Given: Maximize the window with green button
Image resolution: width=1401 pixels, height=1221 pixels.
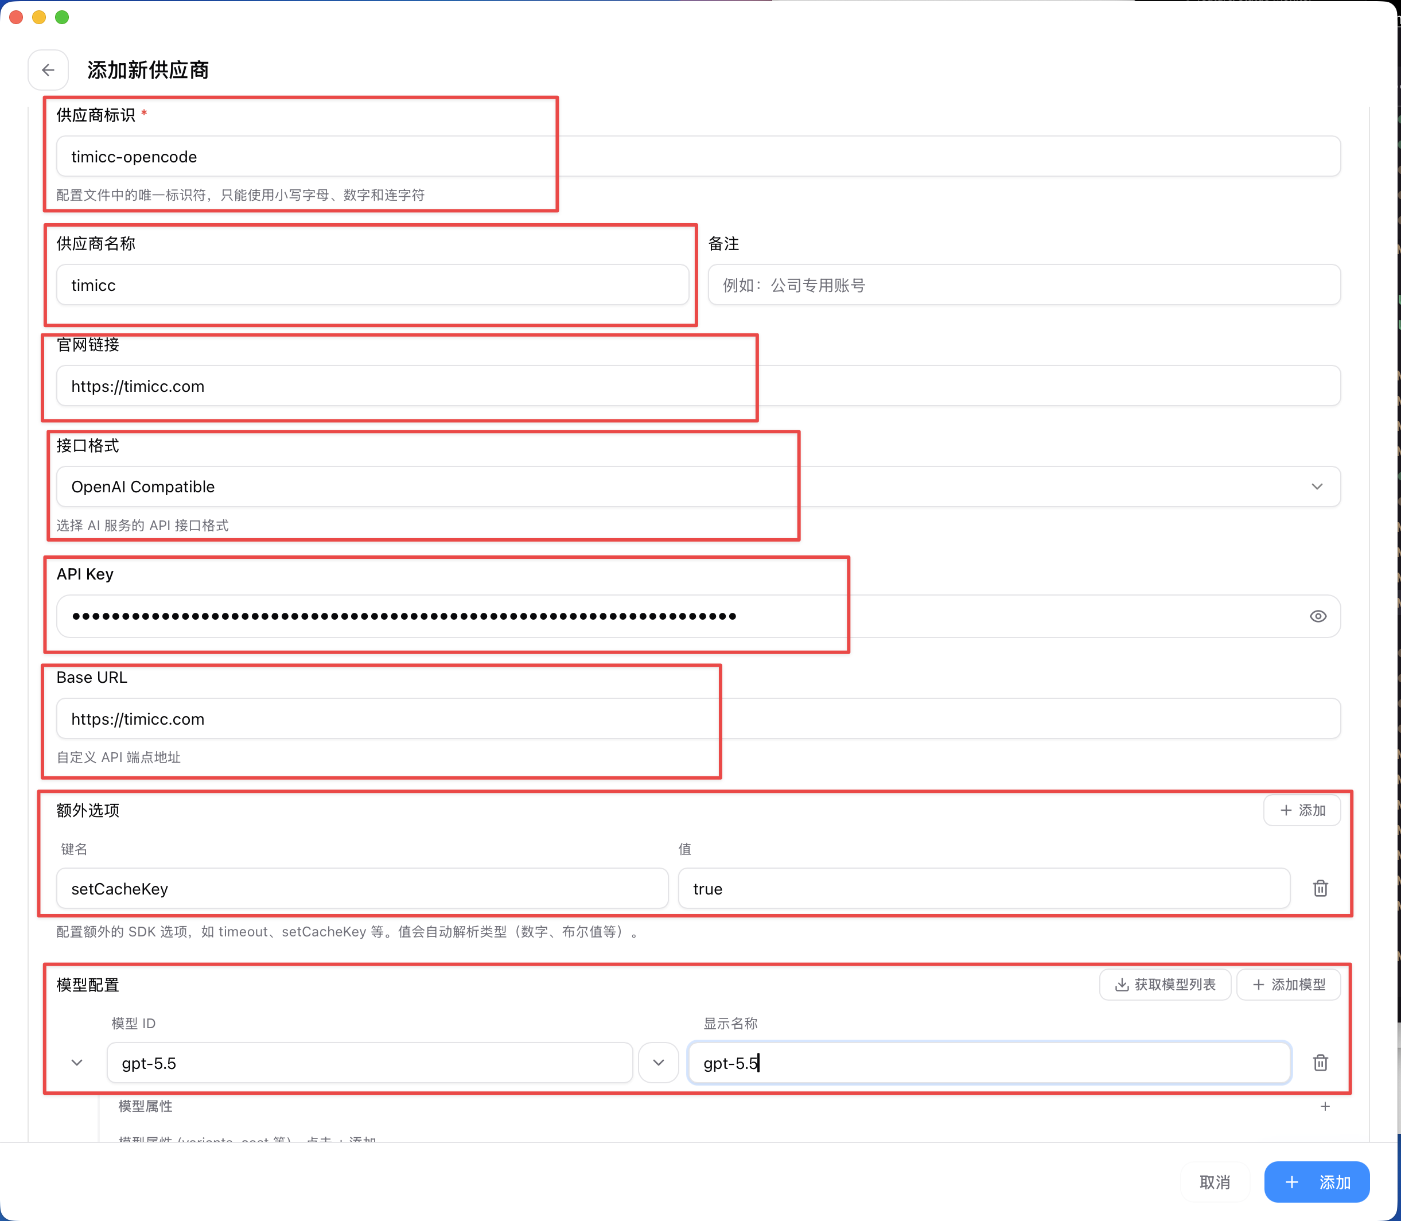Looking at the screenshot, I should click(62, 17).
